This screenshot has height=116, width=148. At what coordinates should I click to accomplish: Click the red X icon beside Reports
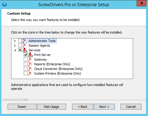[x=30, y=64]
